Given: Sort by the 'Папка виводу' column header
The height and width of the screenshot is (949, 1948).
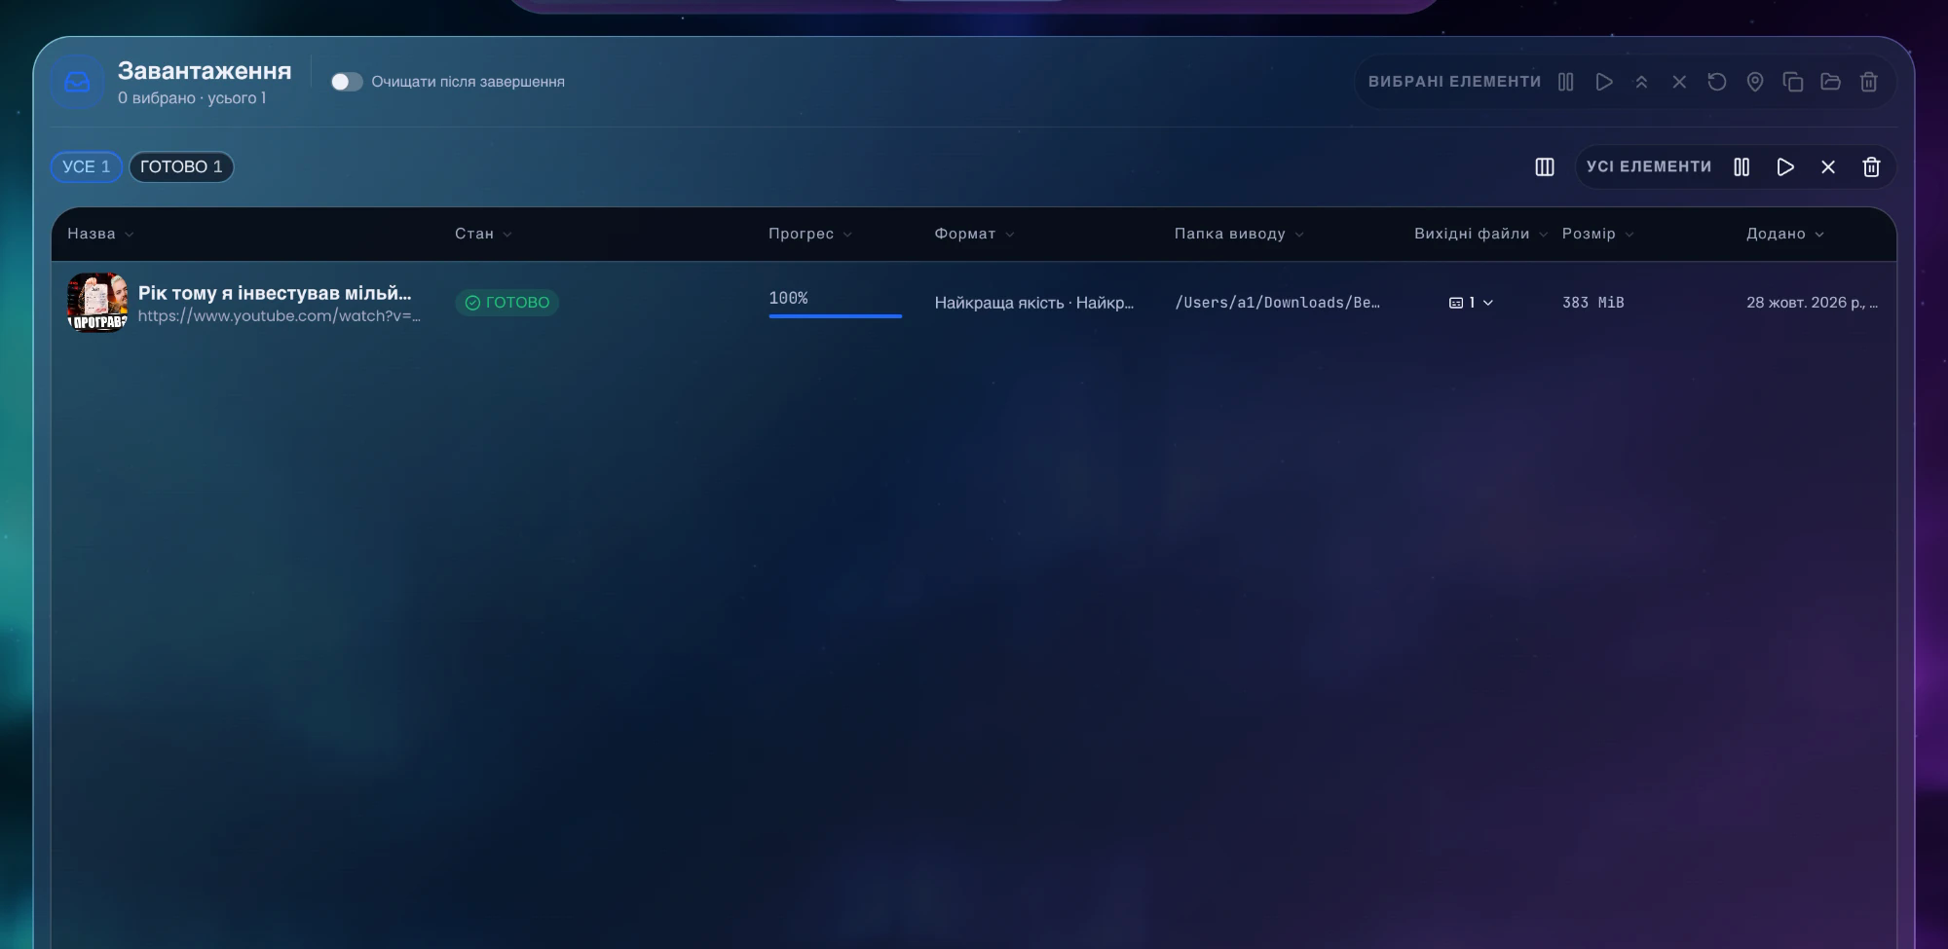Looking at the screenshot, I should coord(1239,234).
